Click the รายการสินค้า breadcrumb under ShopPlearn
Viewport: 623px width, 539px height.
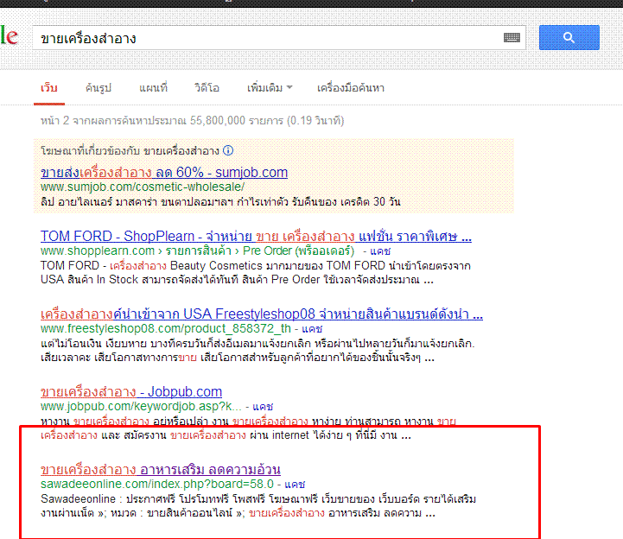coord(198,251)
